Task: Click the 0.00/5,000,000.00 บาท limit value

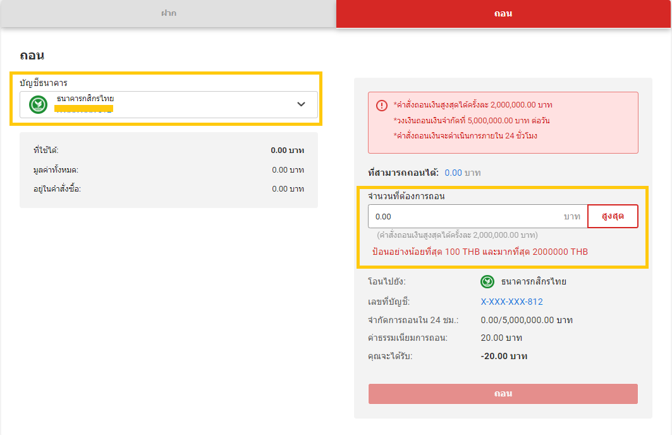Action: (x=527, y=320)
